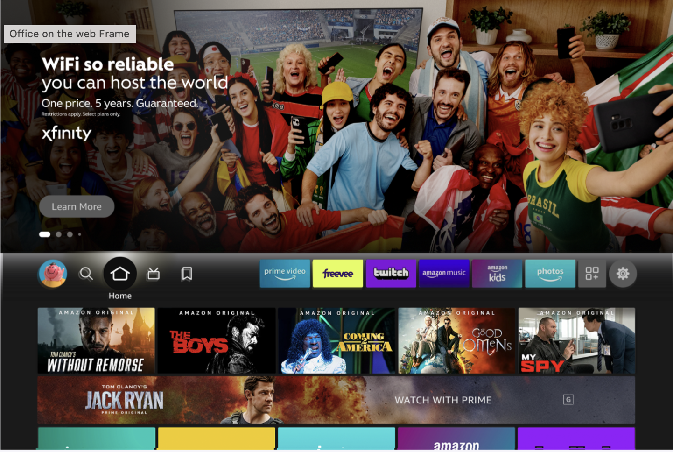Launch the Twitch app tile
Image resolution: width=673 pixels, height=452 pixels.
coord(391,274)
